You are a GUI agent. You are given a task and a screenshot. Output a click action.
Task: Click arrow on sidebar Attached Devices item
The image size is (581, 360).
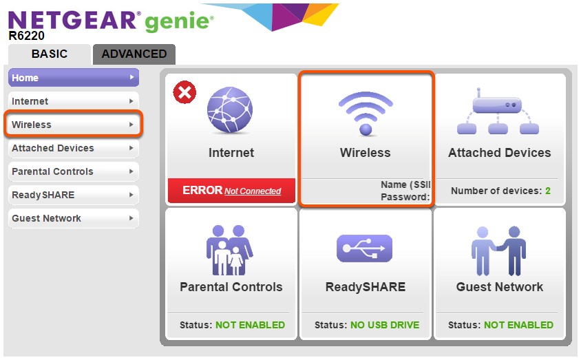pyautogui.click(x=131, y=148)
